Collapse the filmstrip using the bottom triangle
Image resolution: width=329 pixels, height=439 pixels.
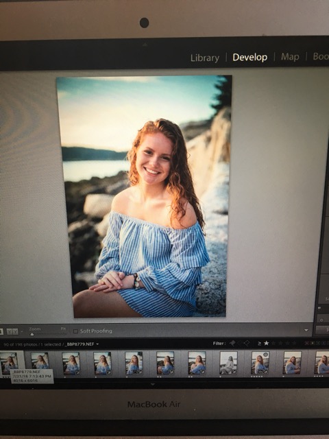152,384
